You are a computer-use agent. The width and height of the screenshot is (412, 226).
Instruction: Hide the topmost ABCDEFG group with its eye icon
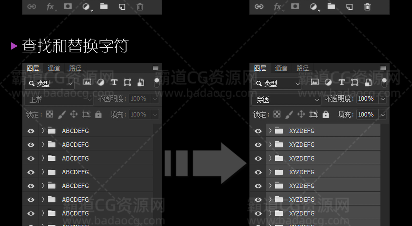[31, 131]
